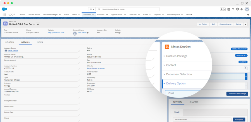The width and height of the screenshot is (251, 122).
Task: Click the SELECTED pill
Action: coord(243,62)
